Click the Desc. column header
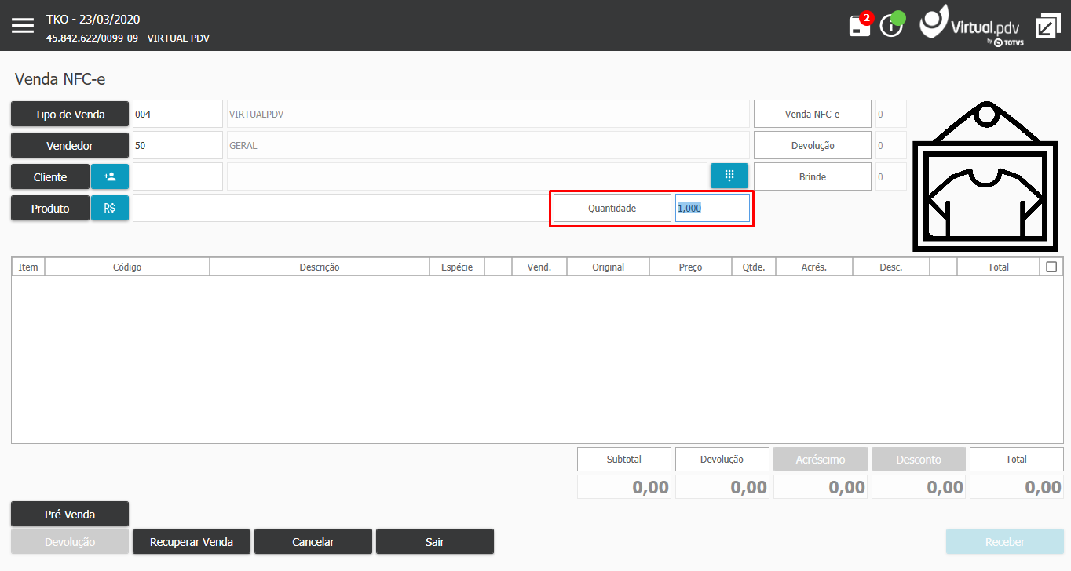 tap(891, 267)
